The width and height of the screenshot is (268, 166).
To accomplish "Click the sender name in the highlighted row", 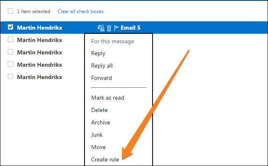I will click(40, 28).
